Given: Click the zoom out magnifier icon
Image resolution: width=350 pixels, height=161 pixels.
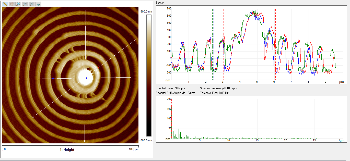Looking at the screenshot, I should point(31,4).
